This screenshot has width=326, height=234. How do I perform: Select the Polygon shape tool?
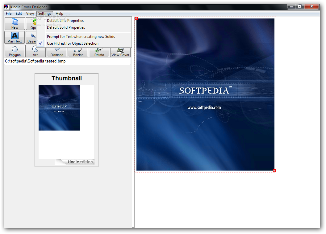pos(15,51)
